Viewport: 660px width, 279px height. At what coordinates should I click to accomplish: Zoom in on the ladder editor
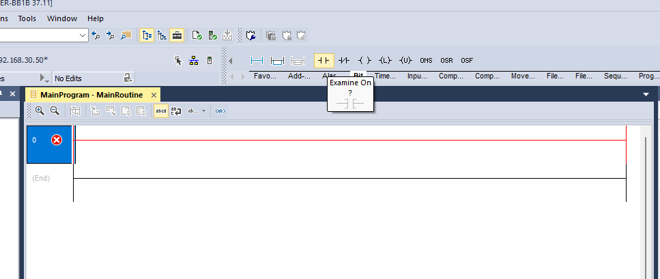40,111
